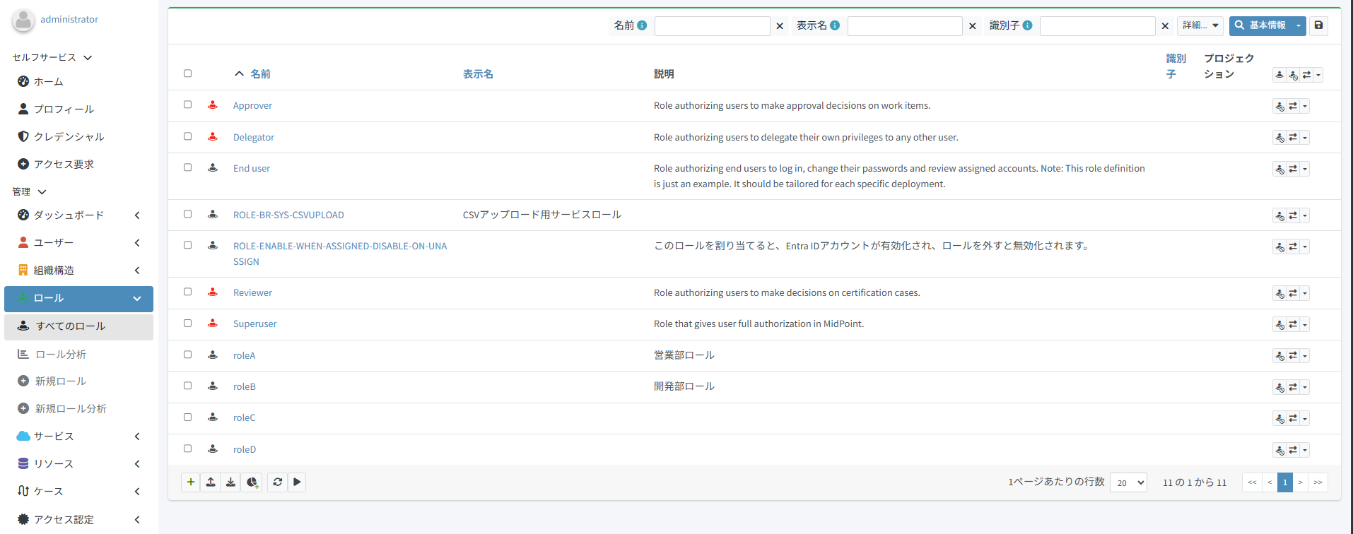This screenshot has width=1353, height=534.
Task: Open the header row actions dropdown caret
Action: tap(1318, 75)
